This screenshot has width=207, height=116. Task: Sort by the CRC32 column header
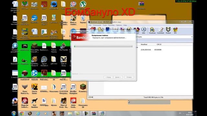pyautogui.click(x=159, y=44)
